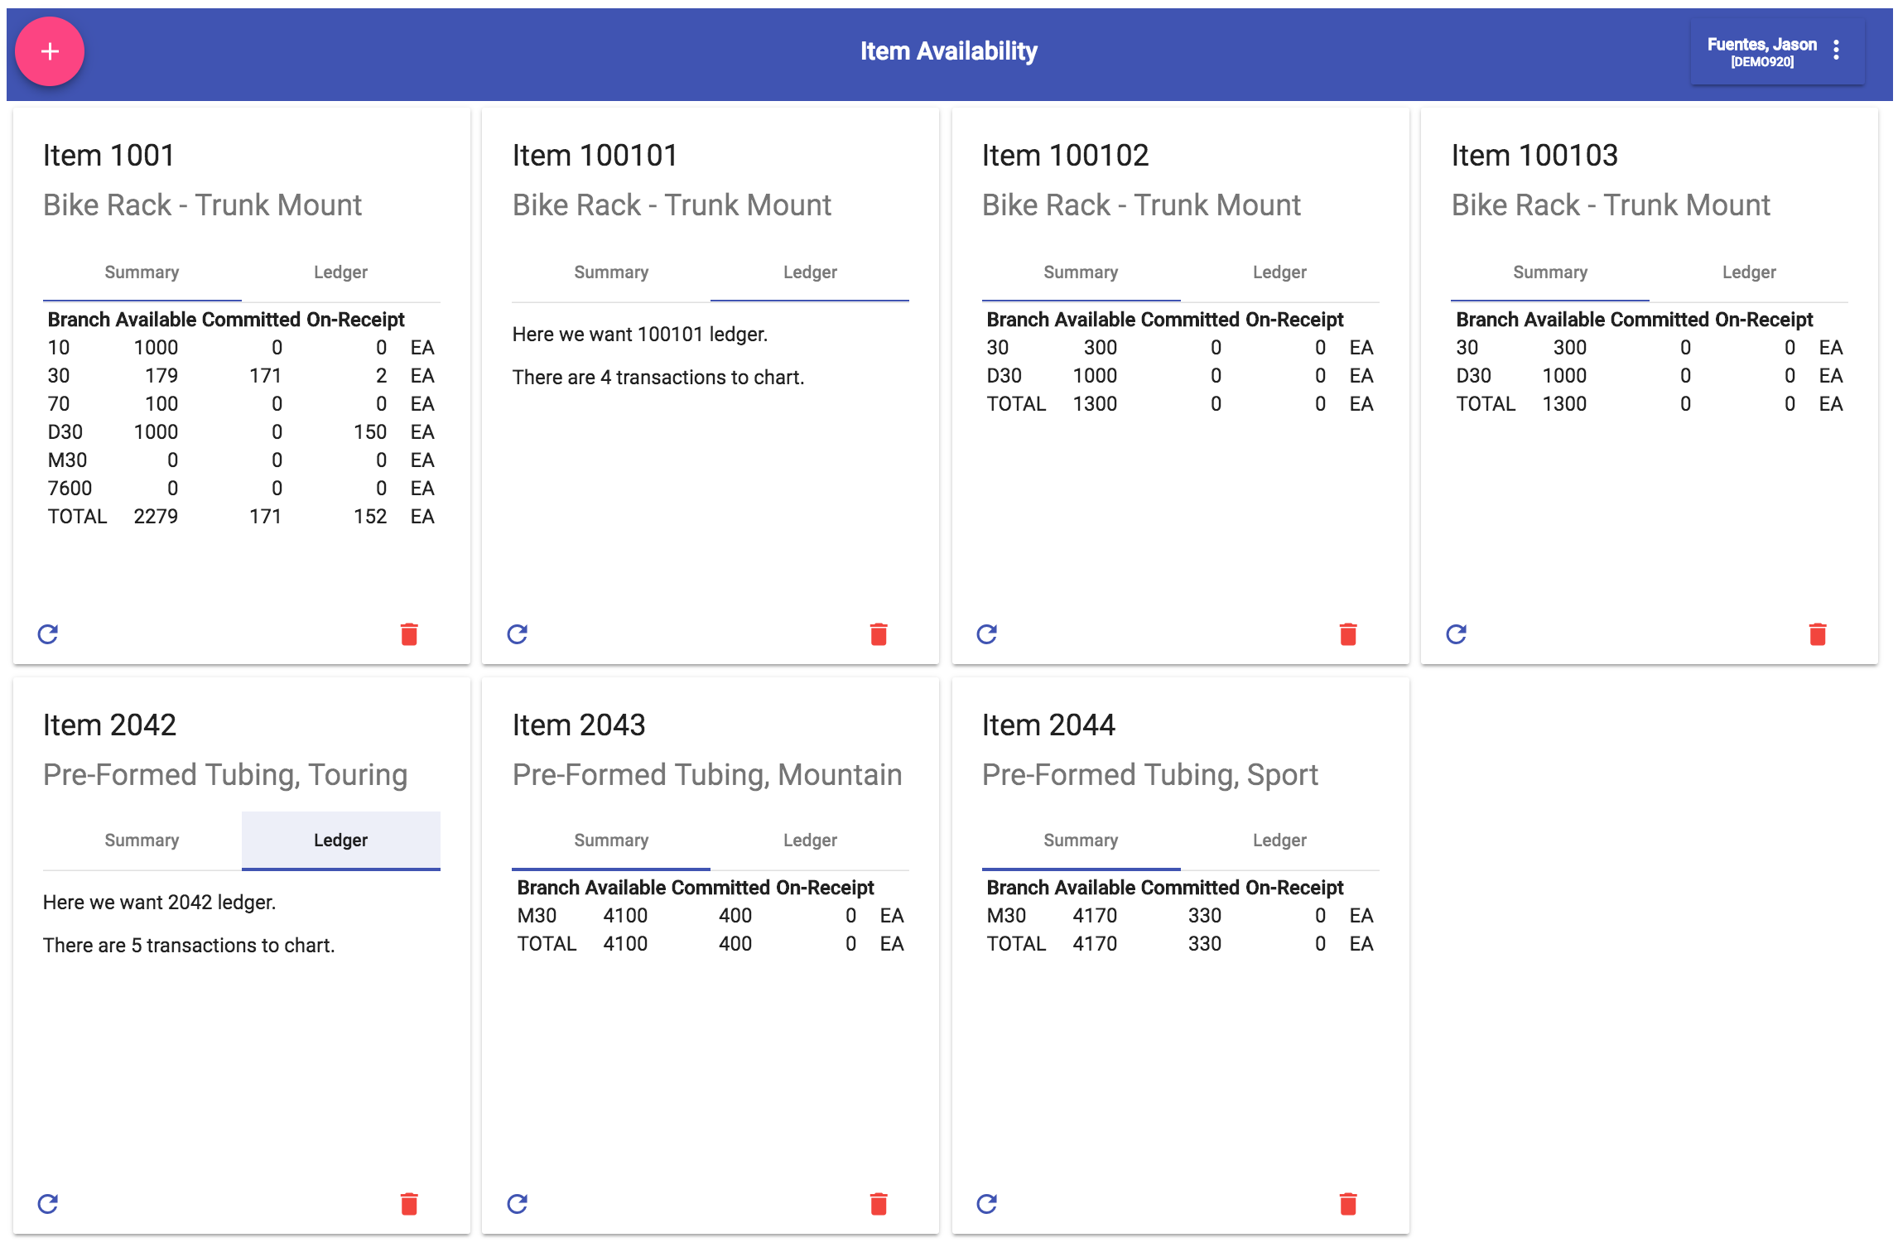
Task: Delete the Item 2042 card
Action: point(409,1204)
